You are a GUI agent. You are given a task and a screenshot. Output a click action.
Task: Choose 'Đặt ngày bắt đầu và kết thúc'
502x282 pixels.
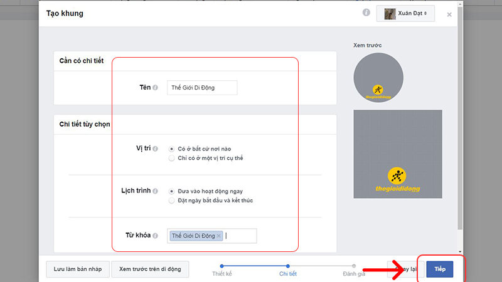171,201
